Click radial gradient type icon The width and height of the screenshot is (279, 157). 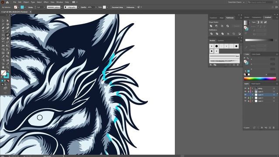click(x=262, y=22)
